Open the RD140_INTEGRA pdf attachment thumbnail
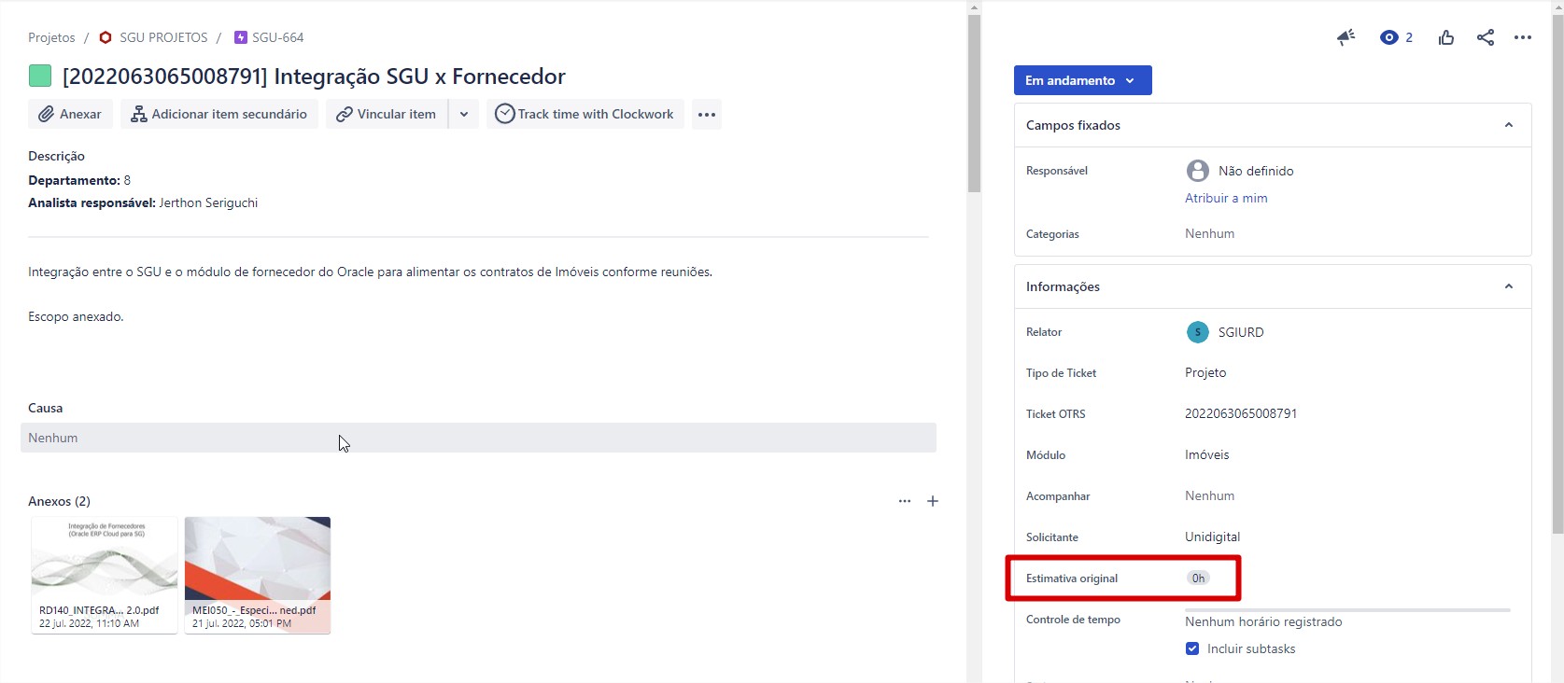1564x683 pixels. 105,576
